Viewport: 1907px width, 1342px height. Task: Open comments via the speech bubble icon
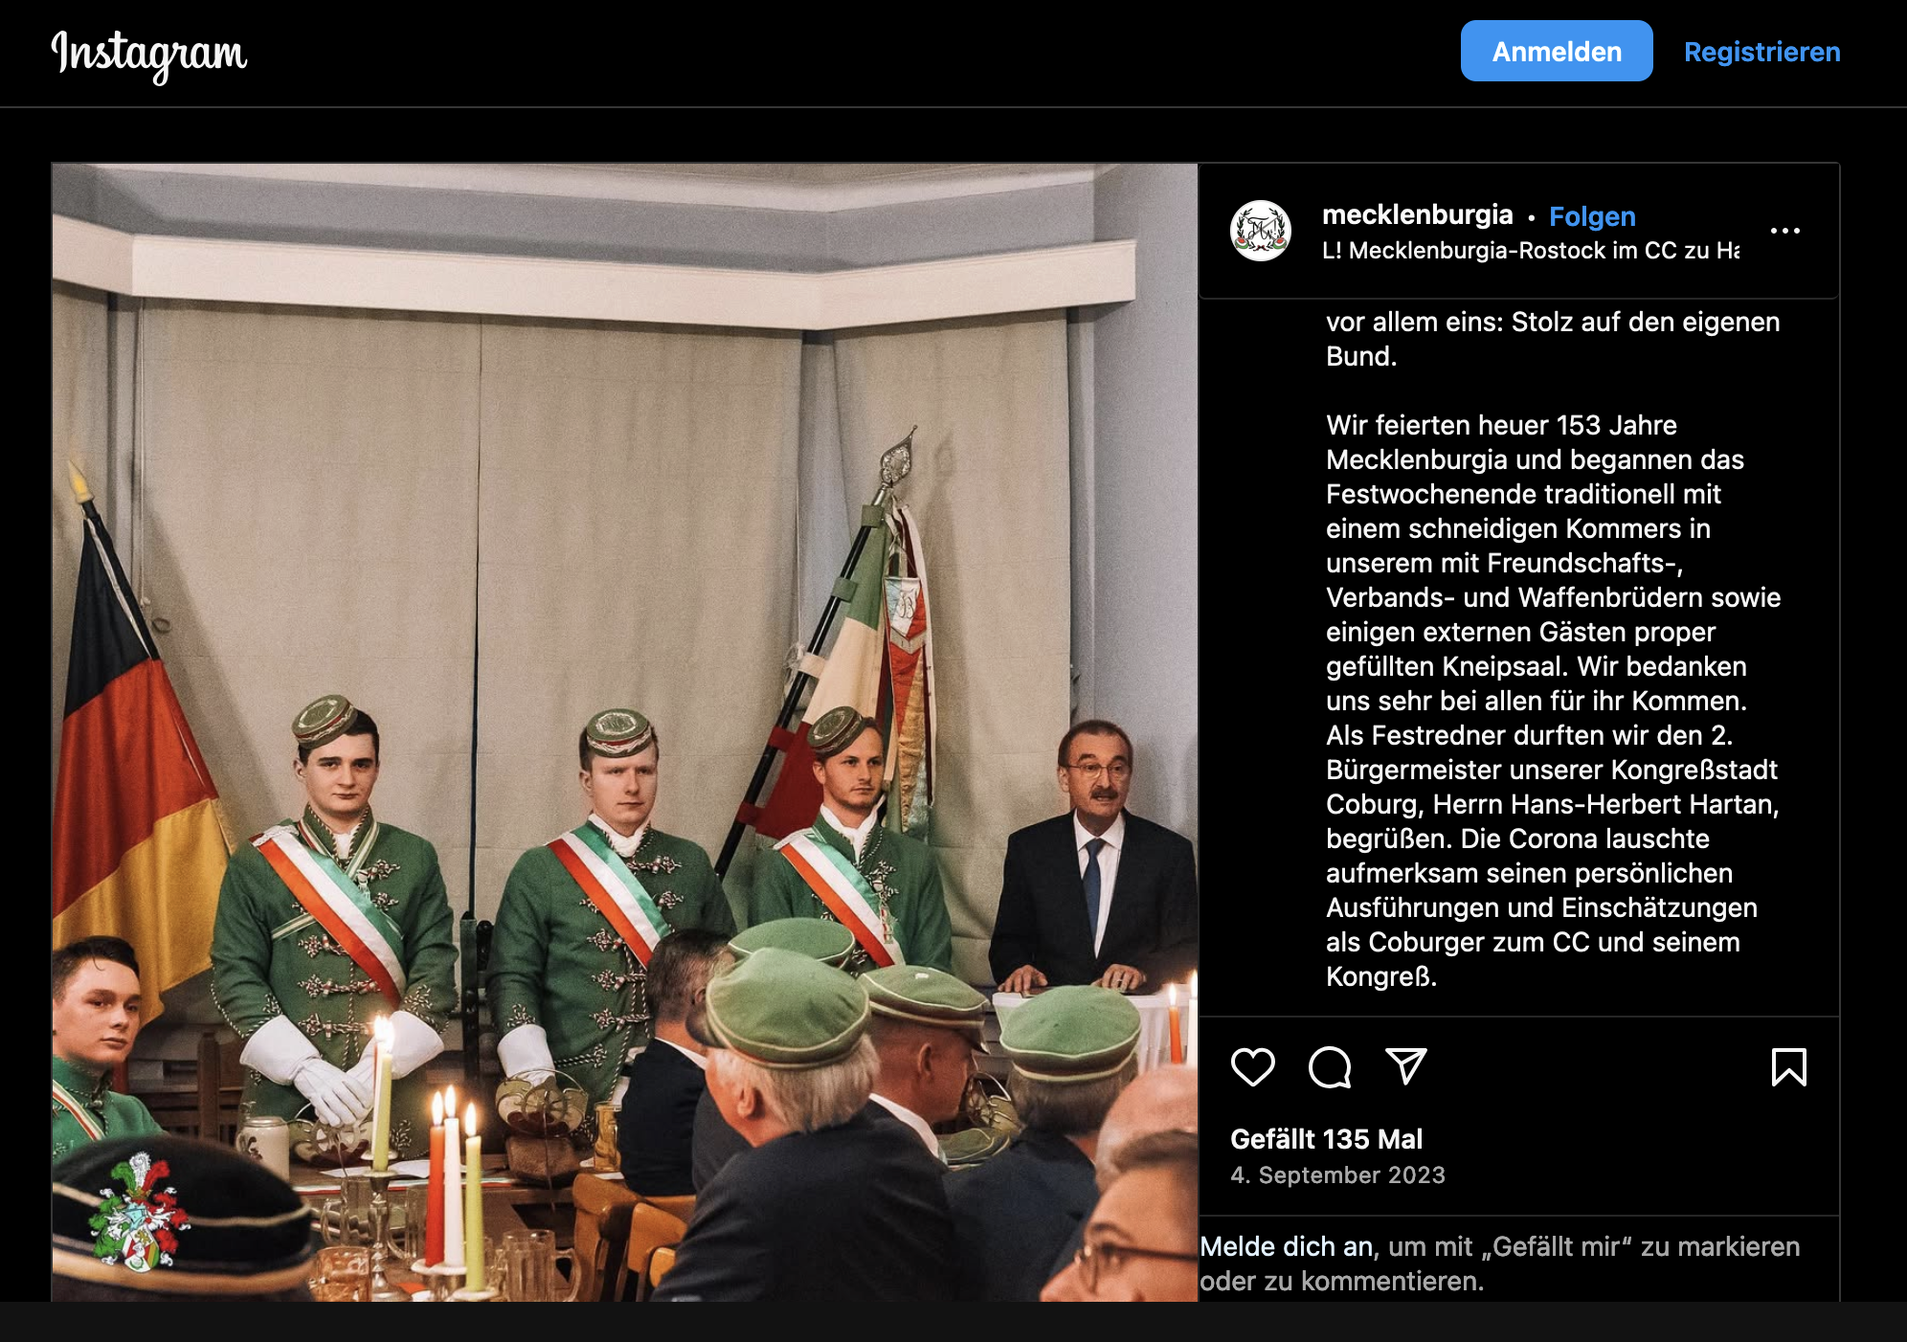click(x=1330, y=1067)
